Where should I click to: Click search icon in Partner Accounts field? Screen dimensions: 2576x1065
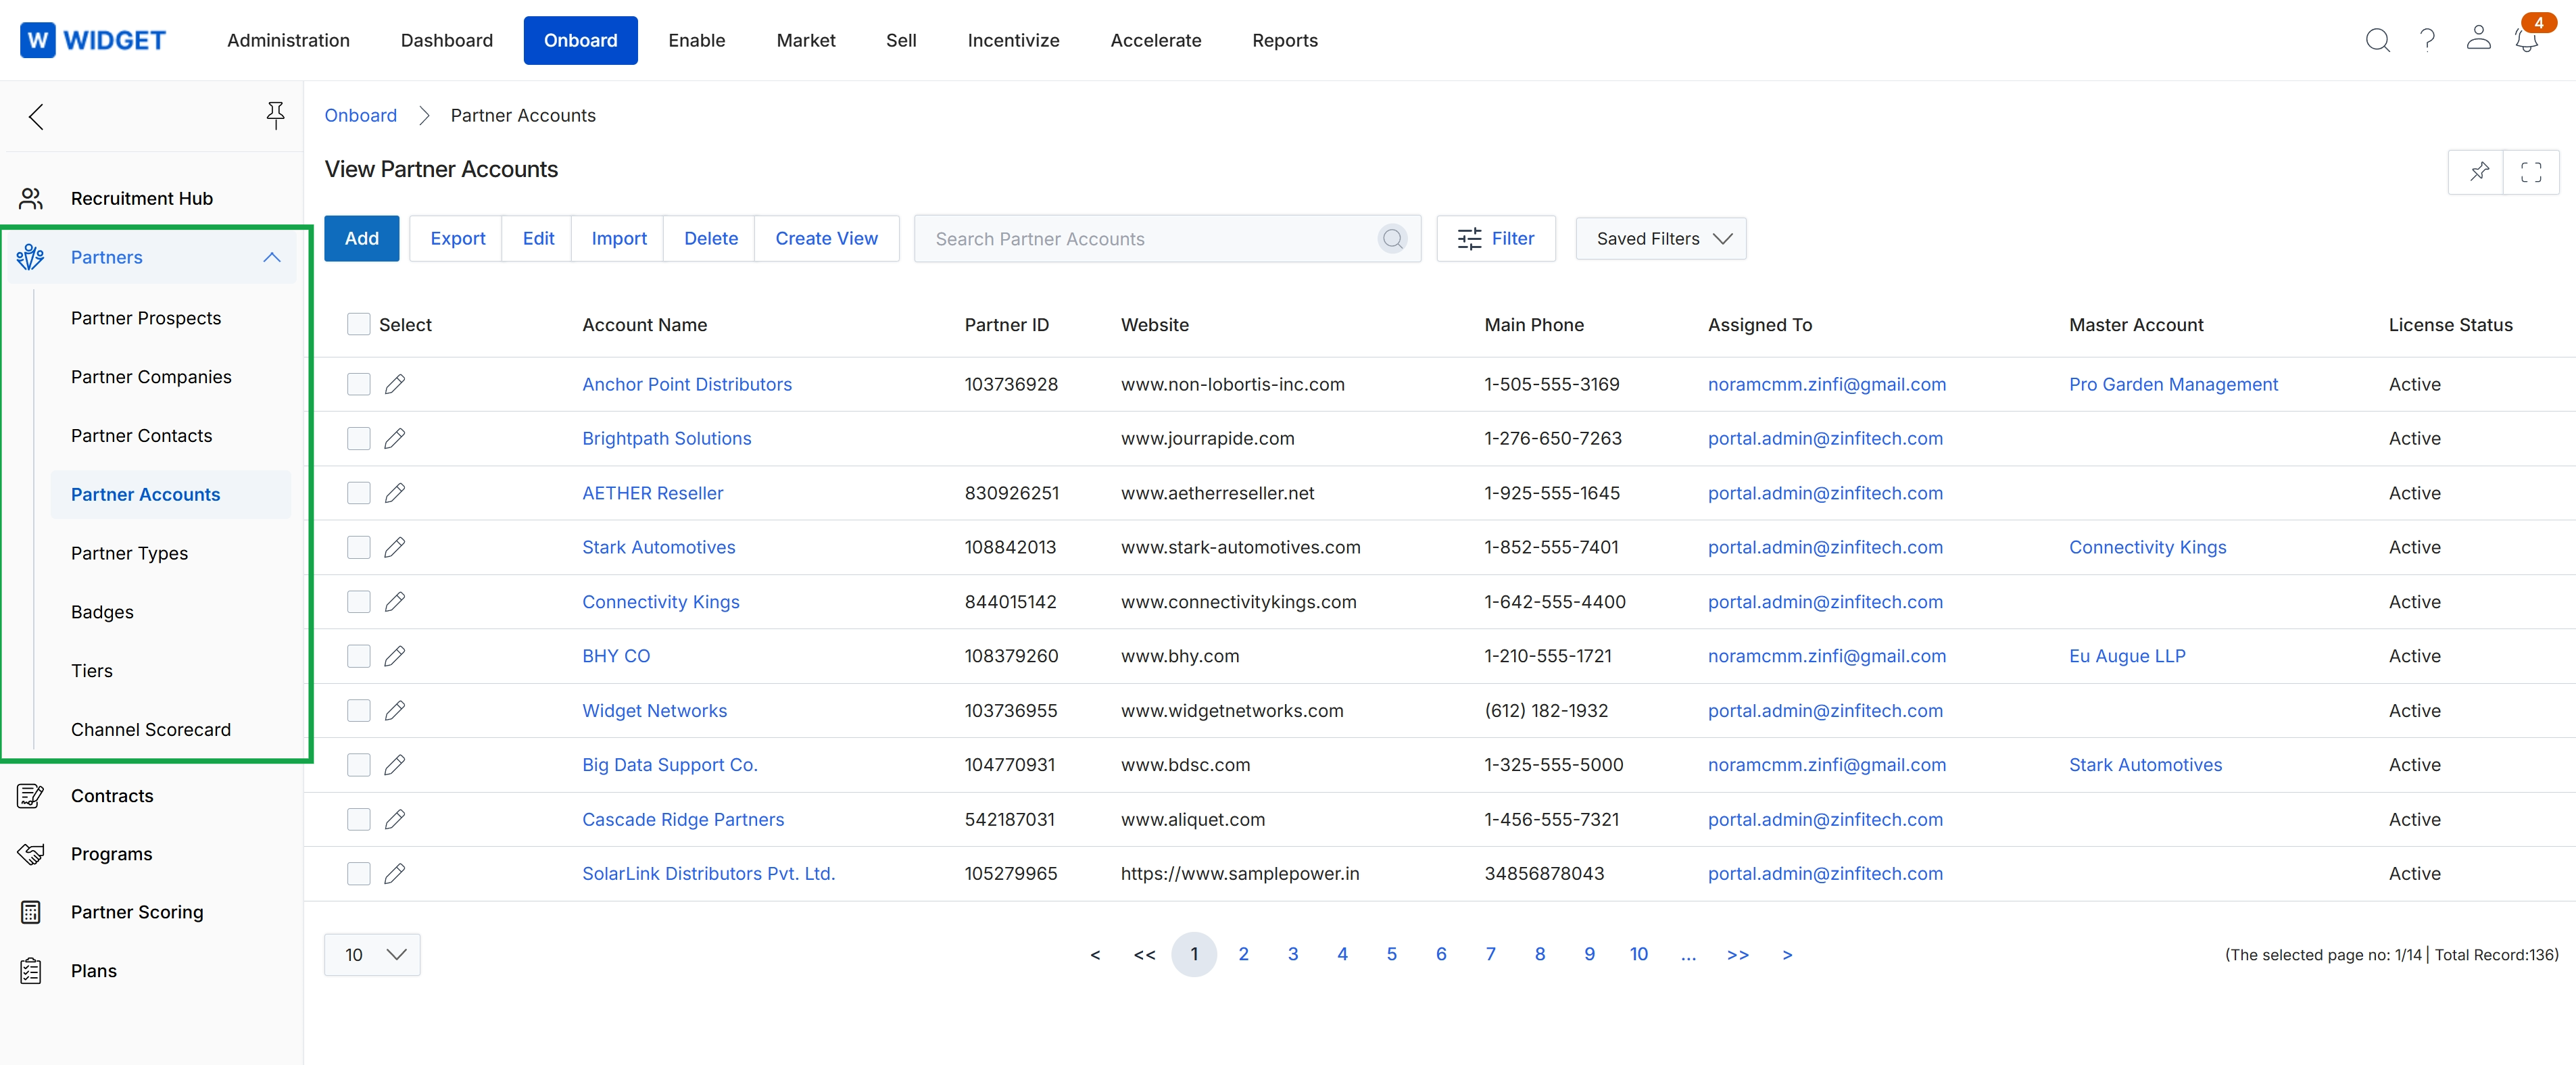(x=1392, y=239)
